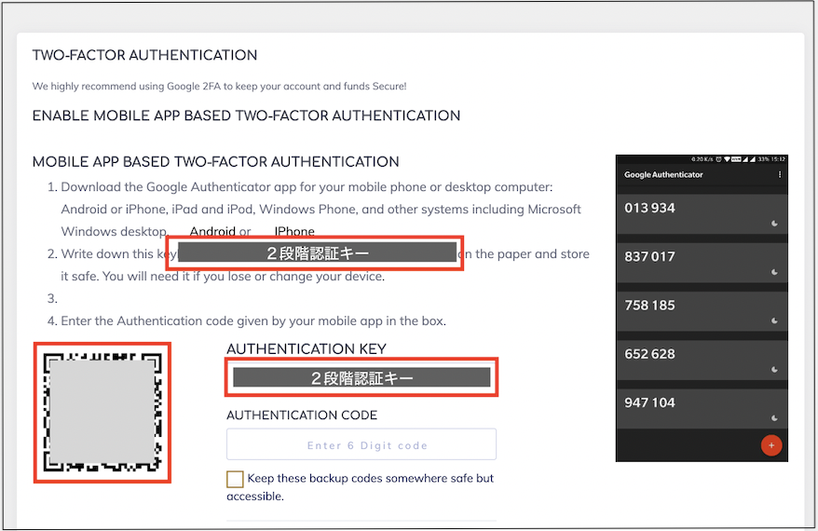This screenshot has height=531, width=818.
Task: Select the 013 934 authenticator code
Action: [x=649, y=208]
